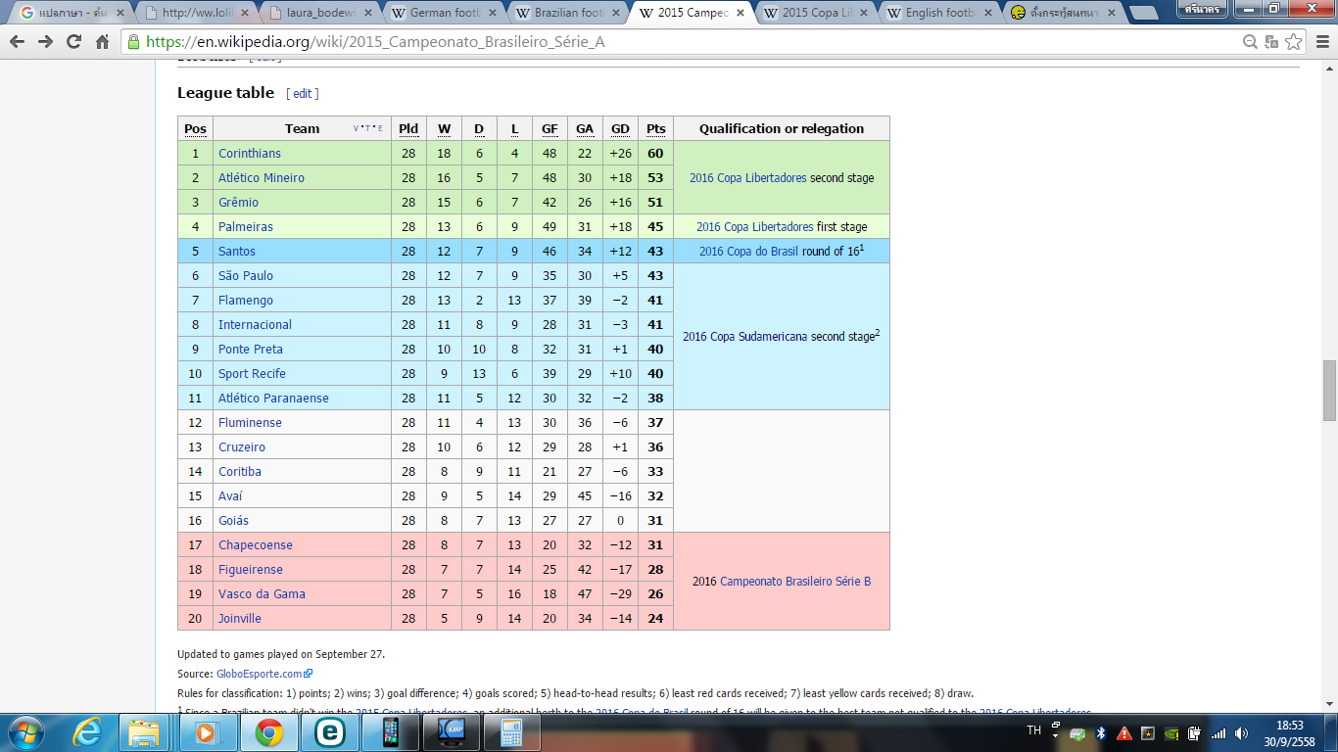Open the Atlético Paranaense link

point(274,398)
